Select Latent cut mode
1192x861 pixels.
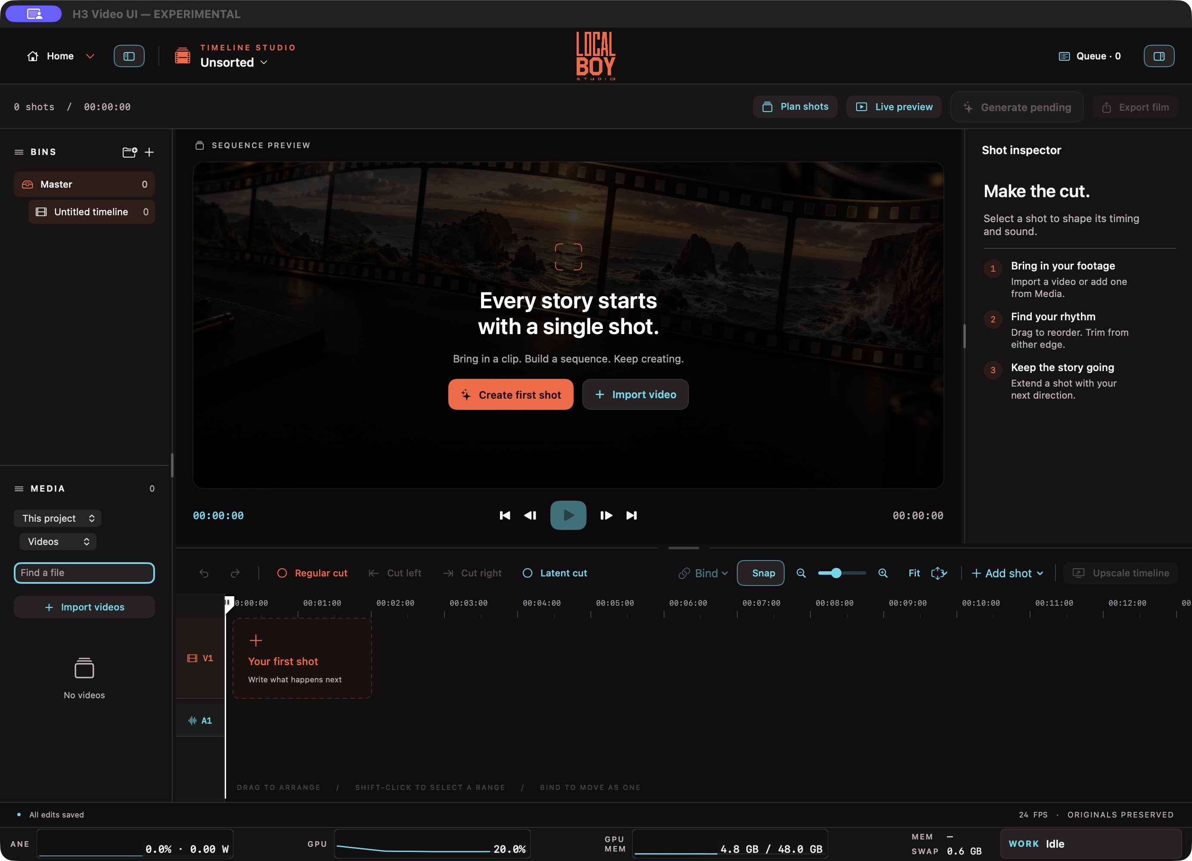point(555,573)
